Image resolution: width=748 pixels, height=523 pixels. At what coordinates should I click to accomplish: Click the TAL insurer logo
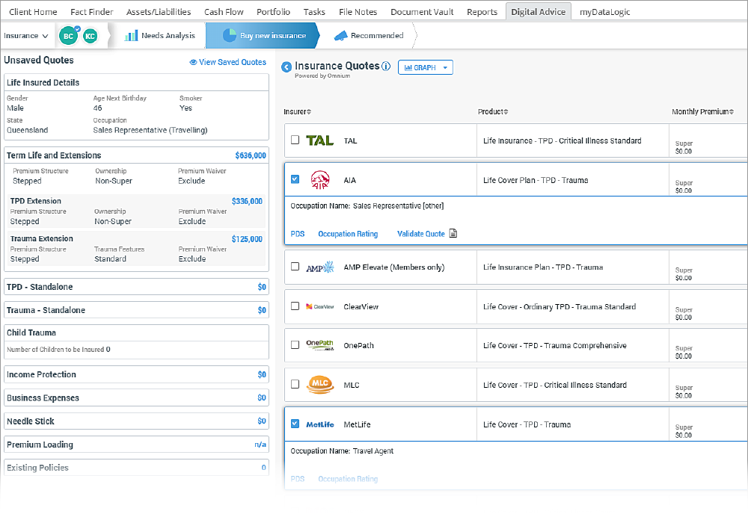click(319, 140)
